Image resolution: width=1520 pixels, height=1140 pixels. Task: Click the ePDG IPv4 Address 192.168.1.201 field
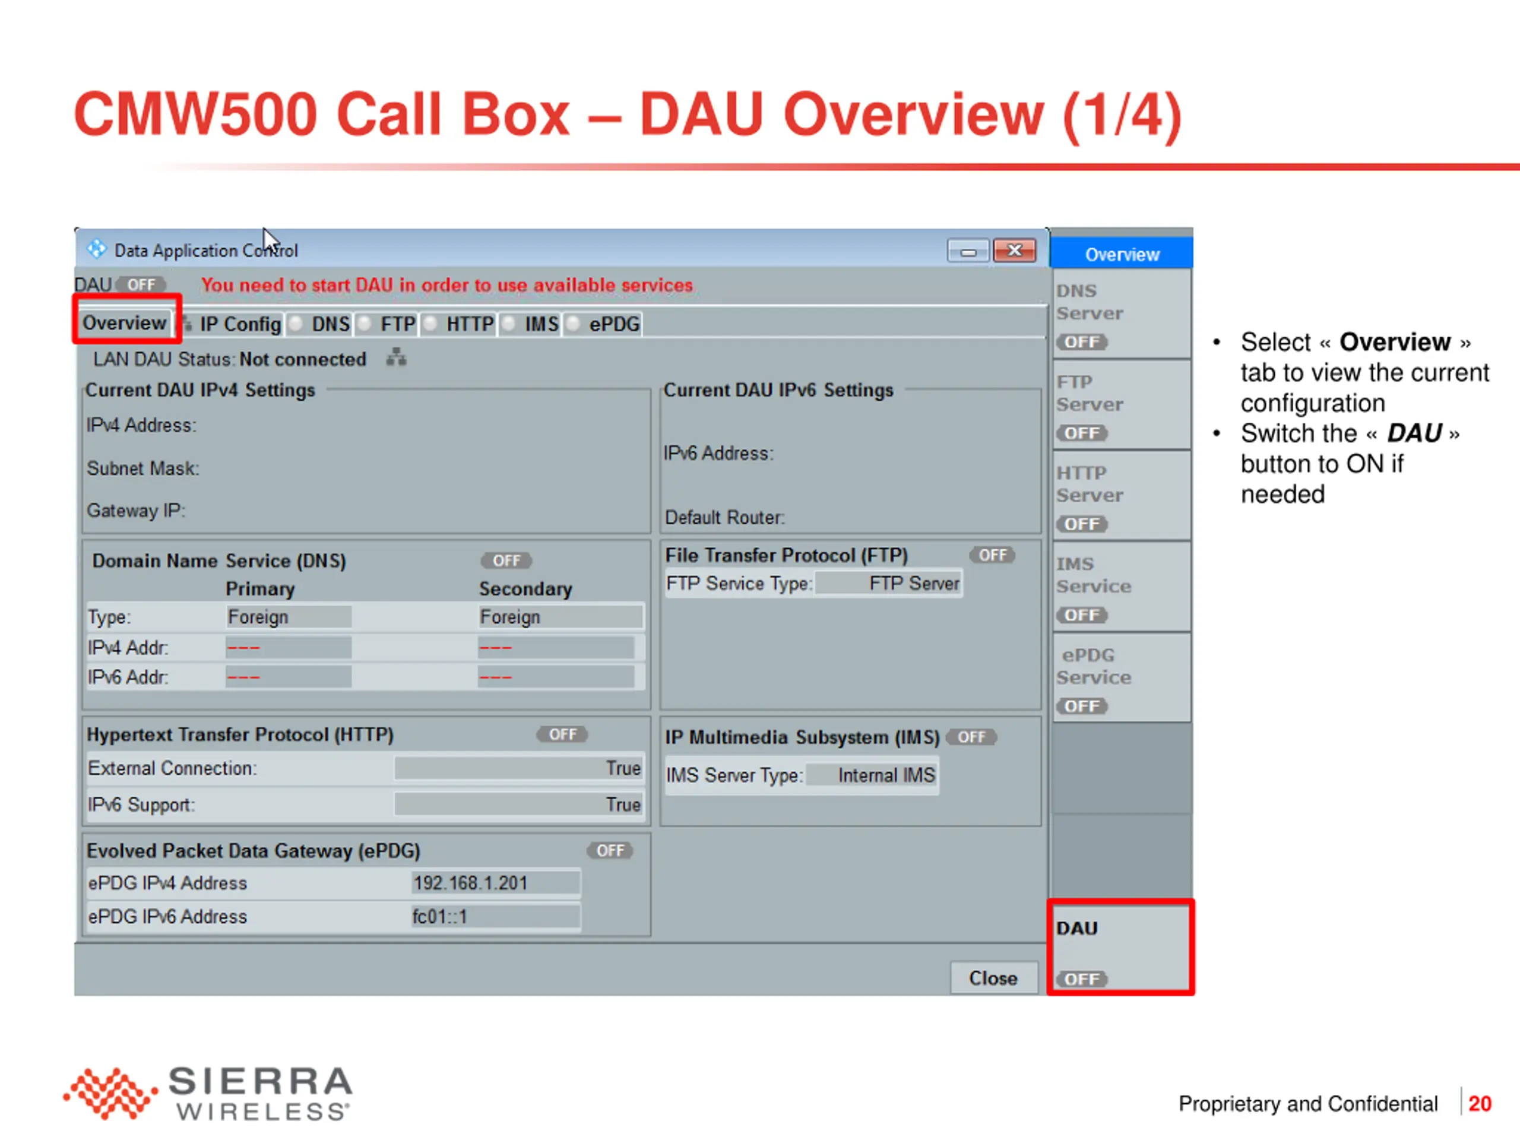[495, 883]
